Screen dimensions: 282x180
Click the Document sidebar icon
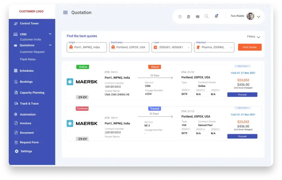click(x=16, y=133)
